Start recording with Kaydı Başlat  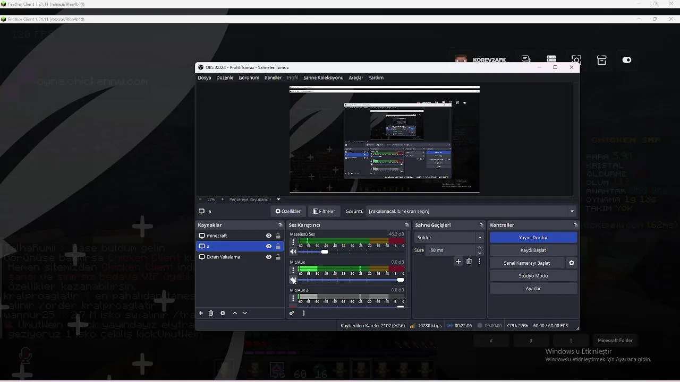click(533, 250)
